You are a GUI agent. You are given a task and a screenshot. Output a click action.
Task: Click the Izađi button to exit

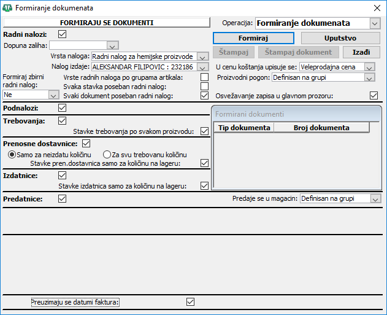pos(361,52)
